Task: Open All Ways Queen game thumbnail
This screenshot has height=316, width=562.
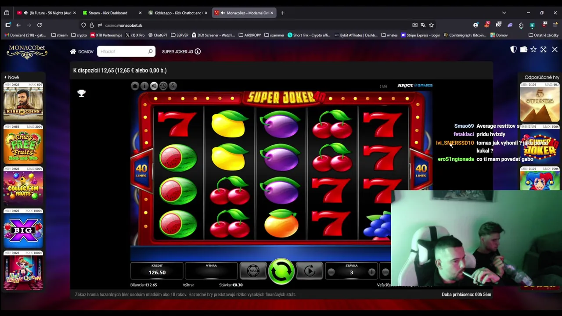Action: tap(23, 270)
